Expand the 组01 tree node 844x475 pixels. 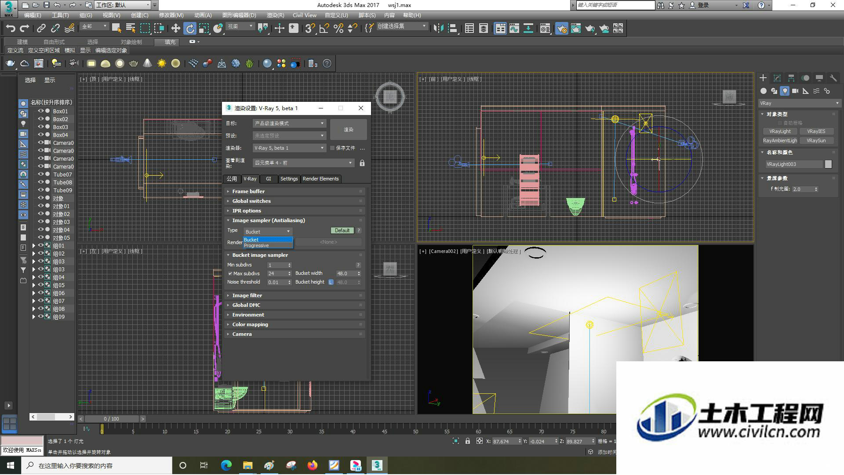coord(33,246)
